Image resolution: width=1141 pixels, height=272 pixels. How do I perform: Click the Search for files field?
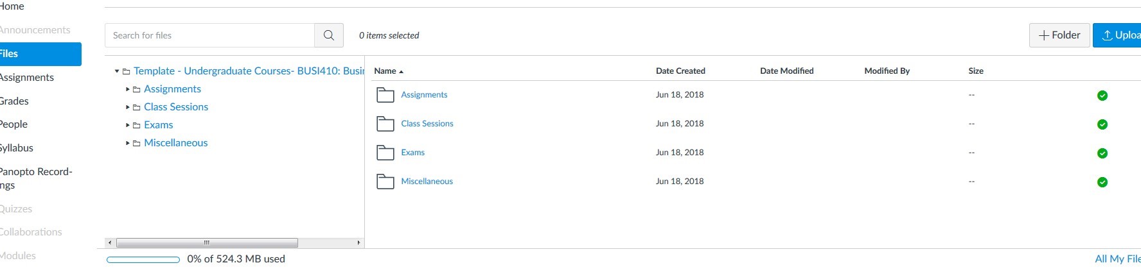tap(209, 35)
